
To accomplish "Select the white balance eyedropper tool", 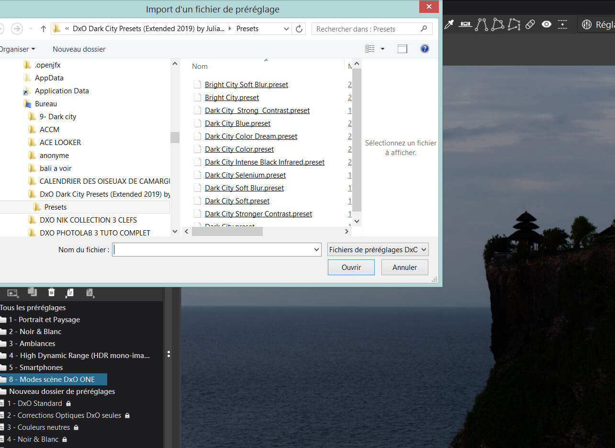I will [449, 24].
